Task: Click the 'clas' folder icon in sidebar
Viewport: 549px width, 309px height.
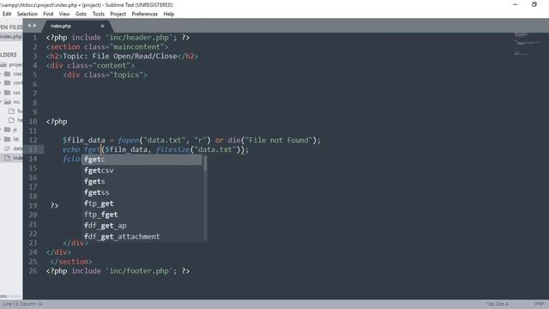Action: [8, 74]
